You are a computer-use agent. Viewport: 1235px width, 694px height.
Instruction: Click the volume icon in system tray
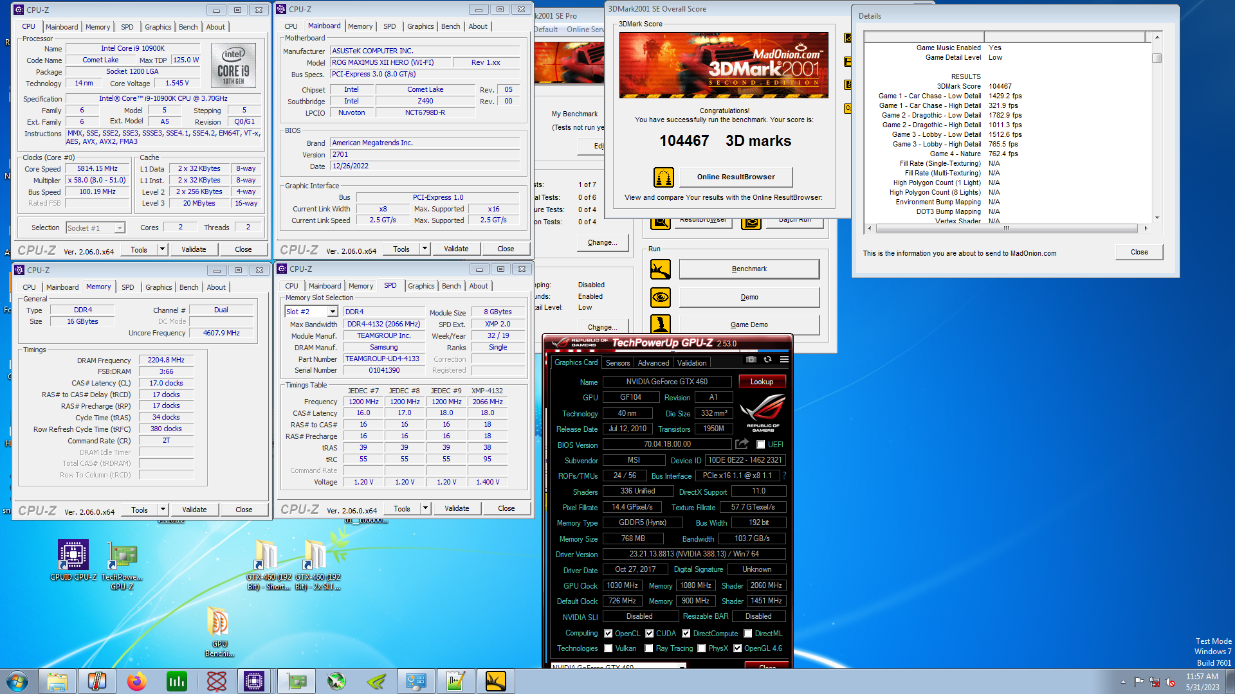(1170, 682)
